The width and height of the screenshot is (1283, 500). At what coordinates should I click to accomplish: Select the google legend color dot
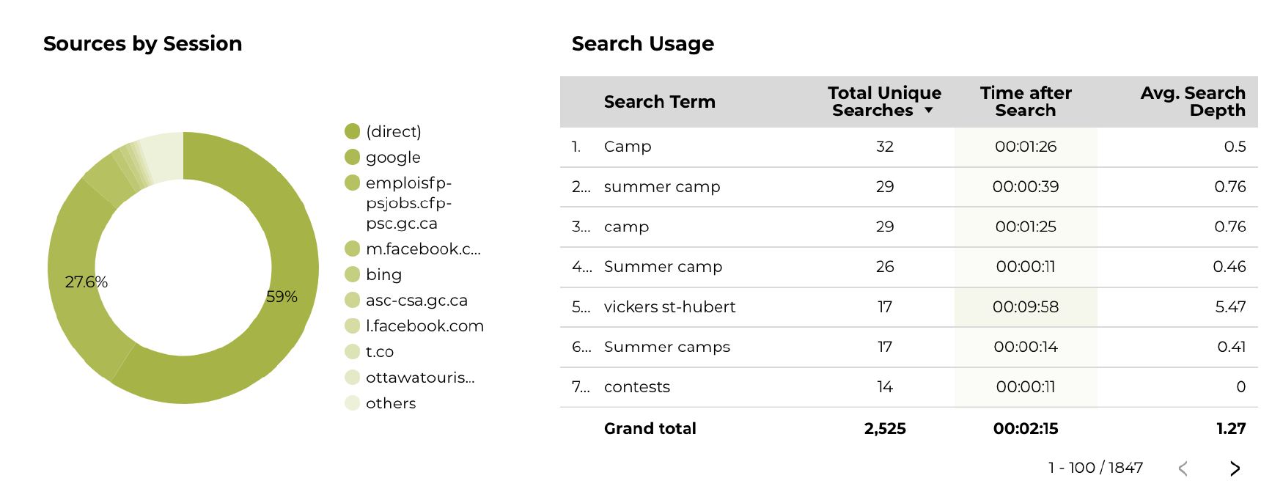353,157
